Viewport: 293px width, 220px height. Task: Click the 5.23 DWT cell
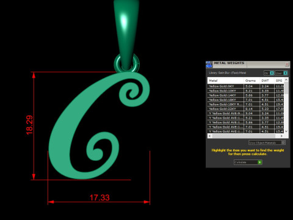pyautogui.click(x=267, y=109)
